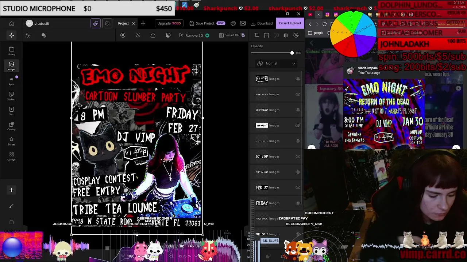
Task: Click the half-shaded circle icon in toolbar
Action: [x=168, y=35]
